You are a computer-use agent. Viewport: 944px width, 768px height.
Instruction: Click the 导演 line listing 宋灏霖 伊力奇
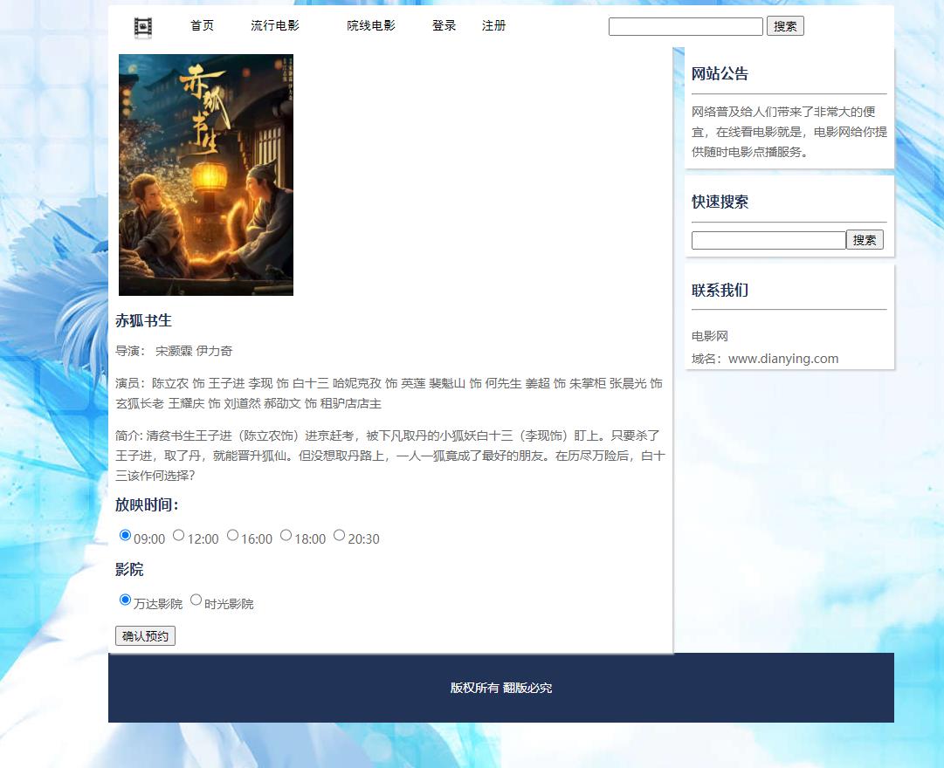click(174, 351)
